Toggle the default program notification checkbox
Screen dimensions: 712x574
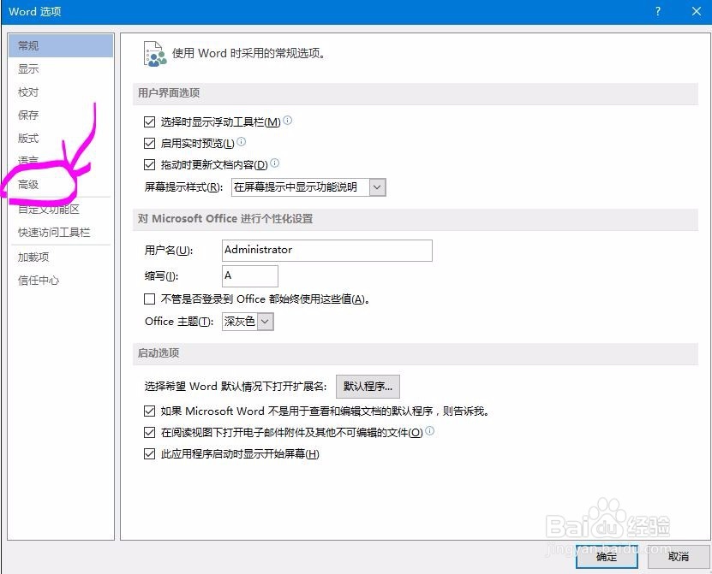(149, 411)
